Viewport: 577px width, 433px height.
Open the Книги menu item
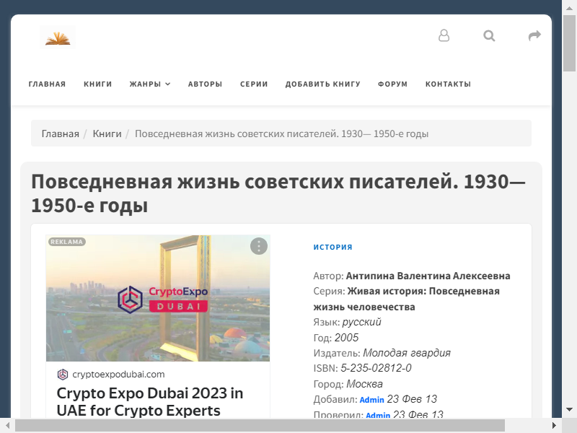97,84
